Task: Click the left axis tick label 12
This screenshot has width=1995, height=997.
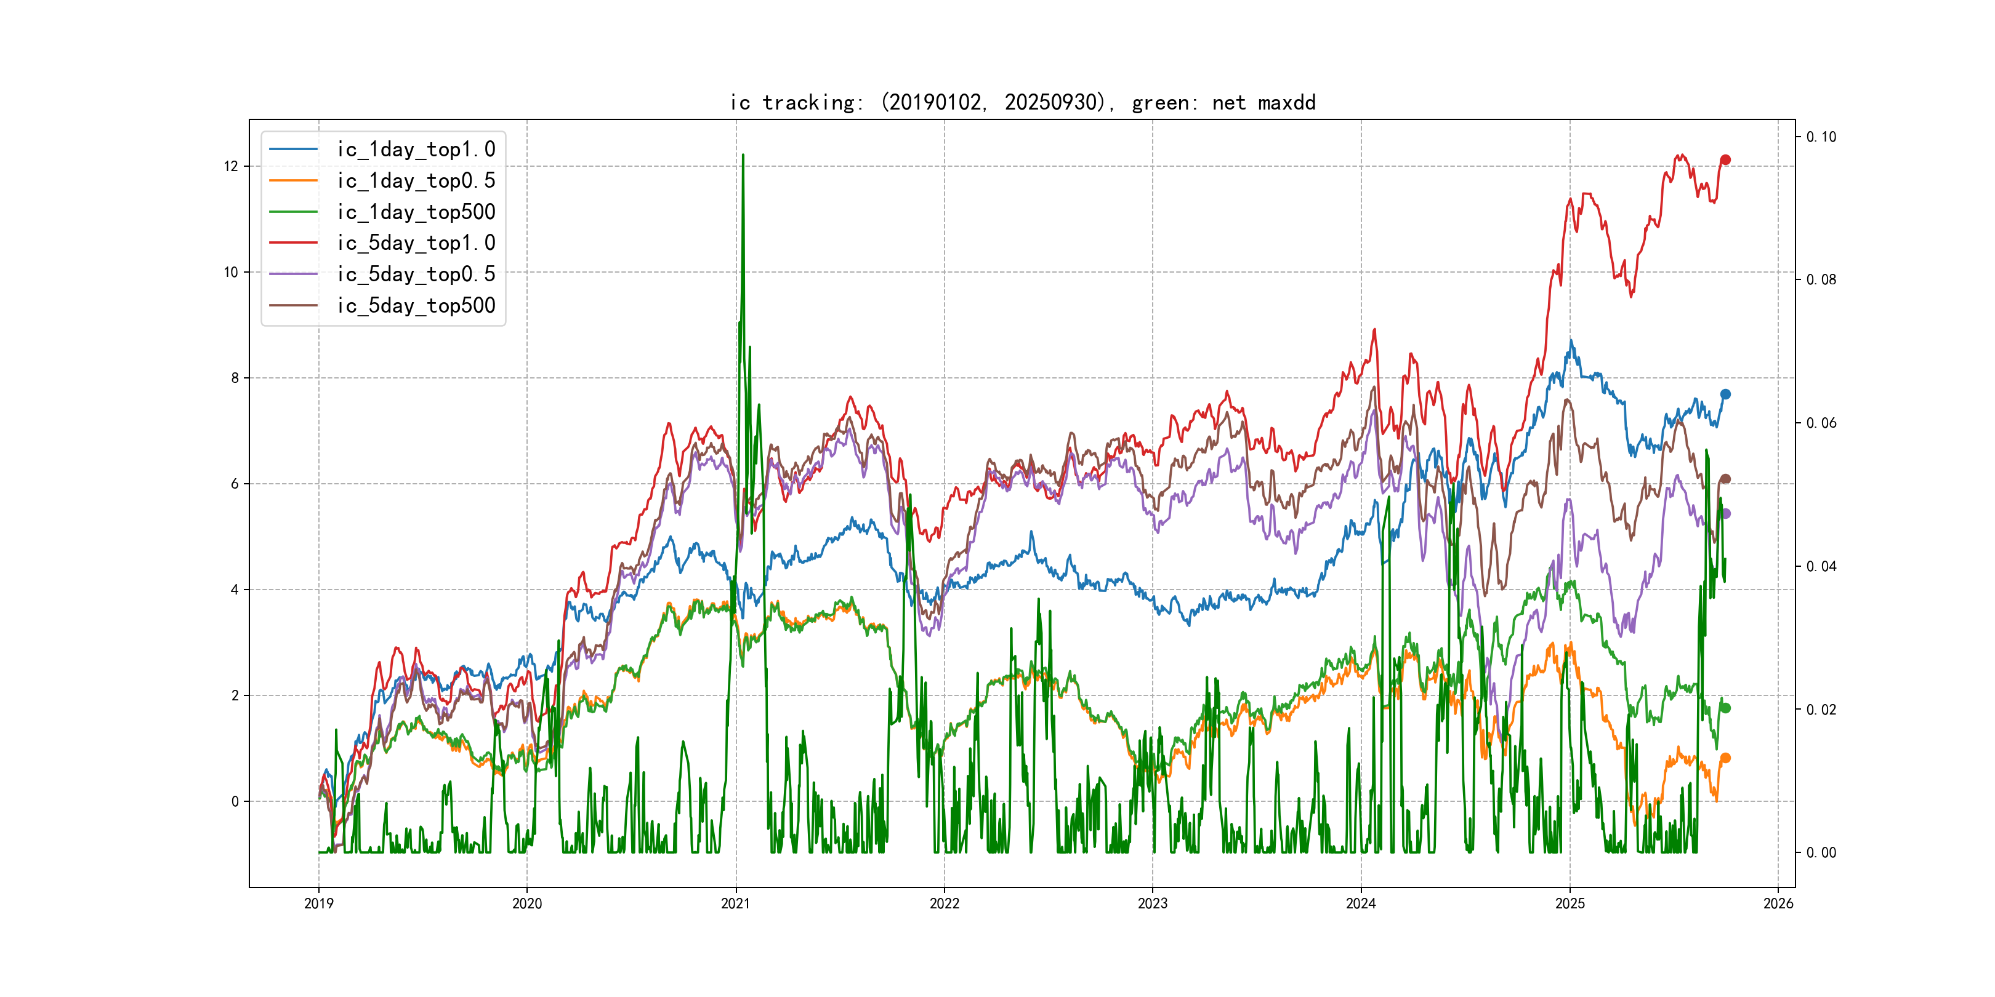Action: 231,166
